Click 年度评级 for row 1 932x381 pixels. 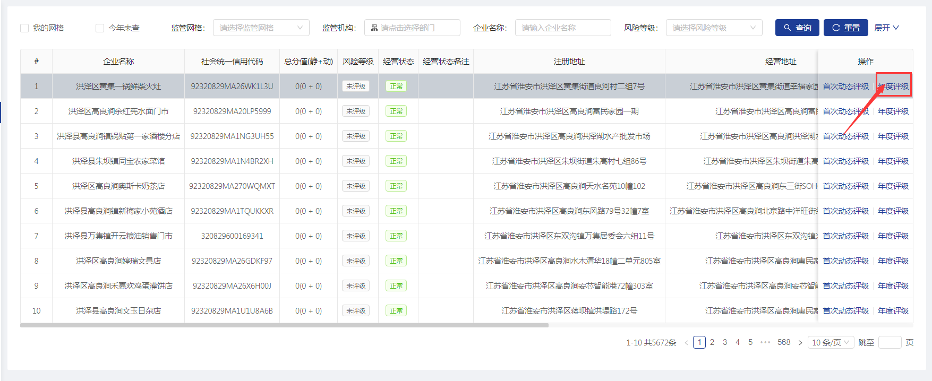[893, 86]
